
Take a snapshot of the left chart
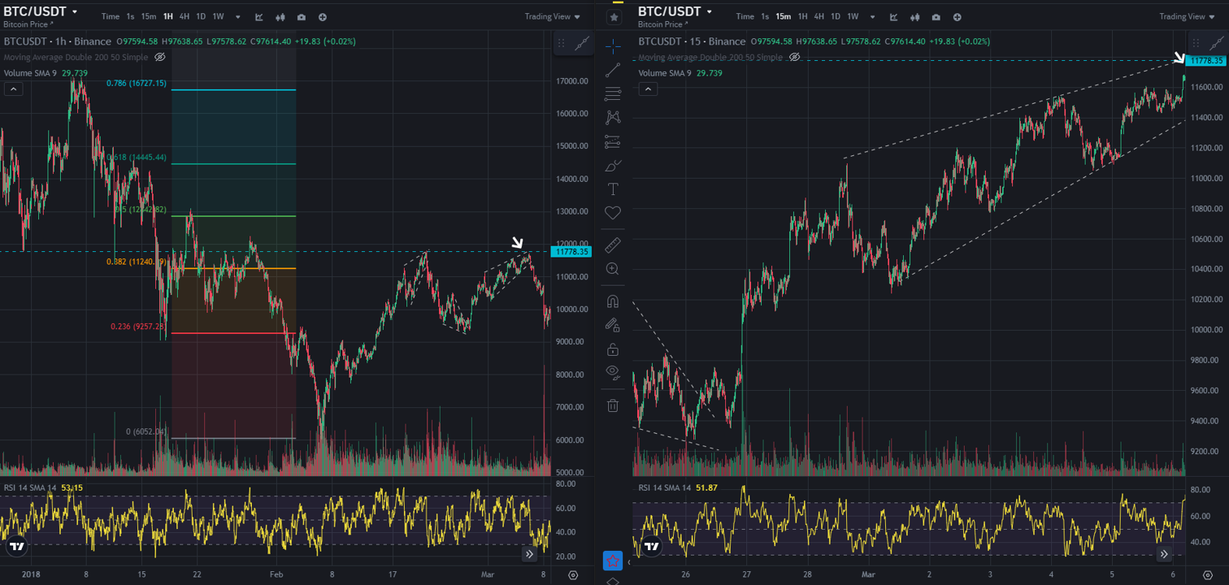302,16
